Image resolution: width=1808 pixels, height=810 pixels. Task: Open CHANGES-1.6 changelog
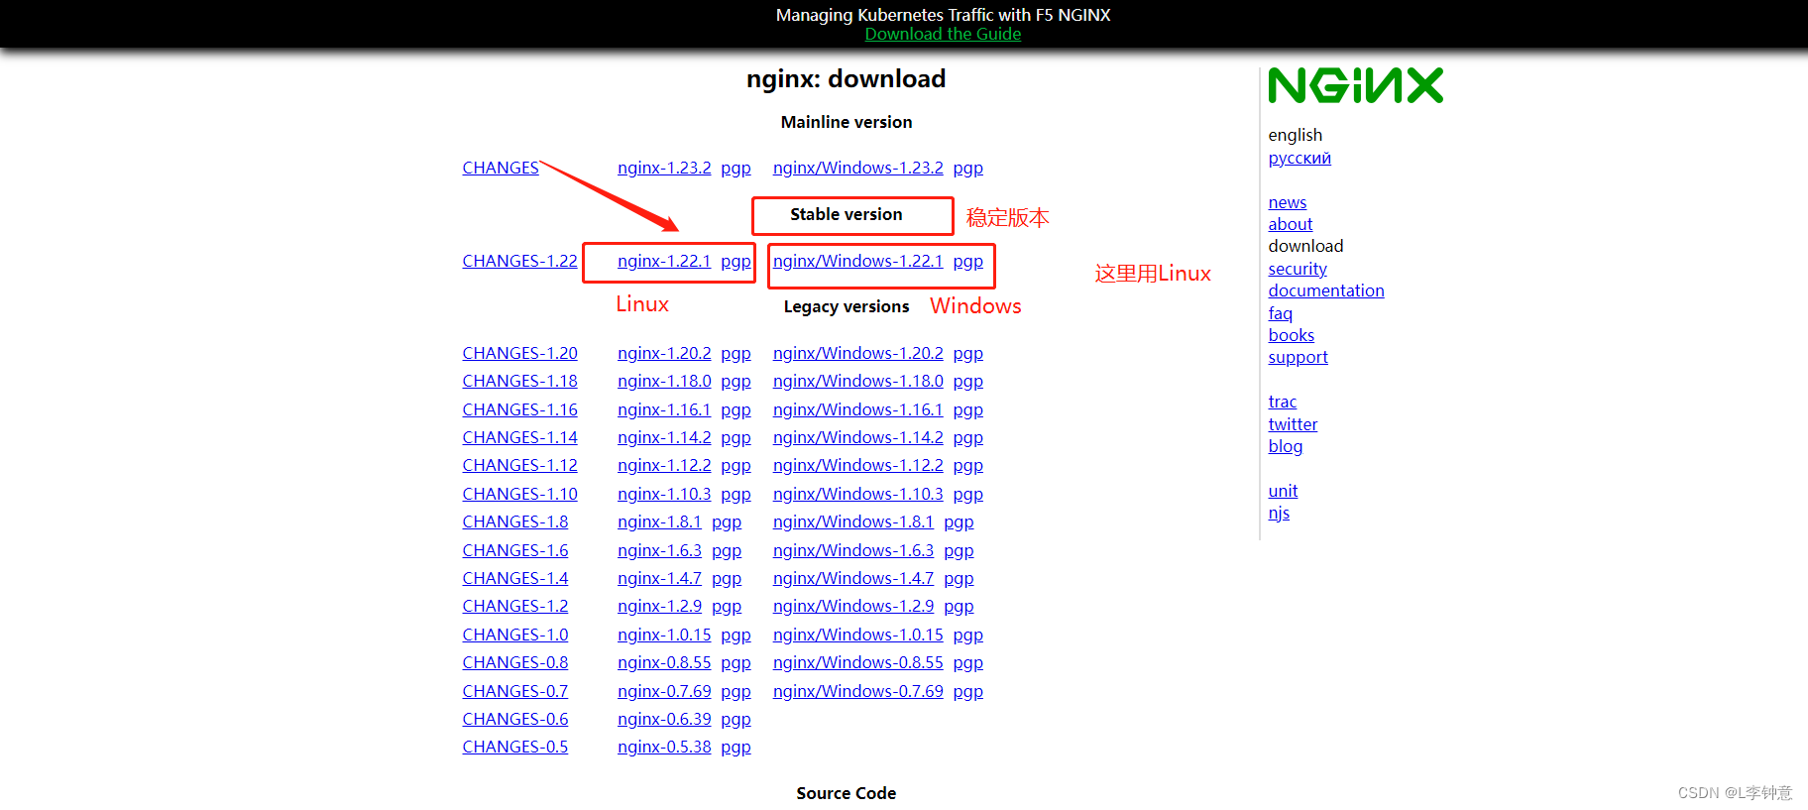point(515,550)
